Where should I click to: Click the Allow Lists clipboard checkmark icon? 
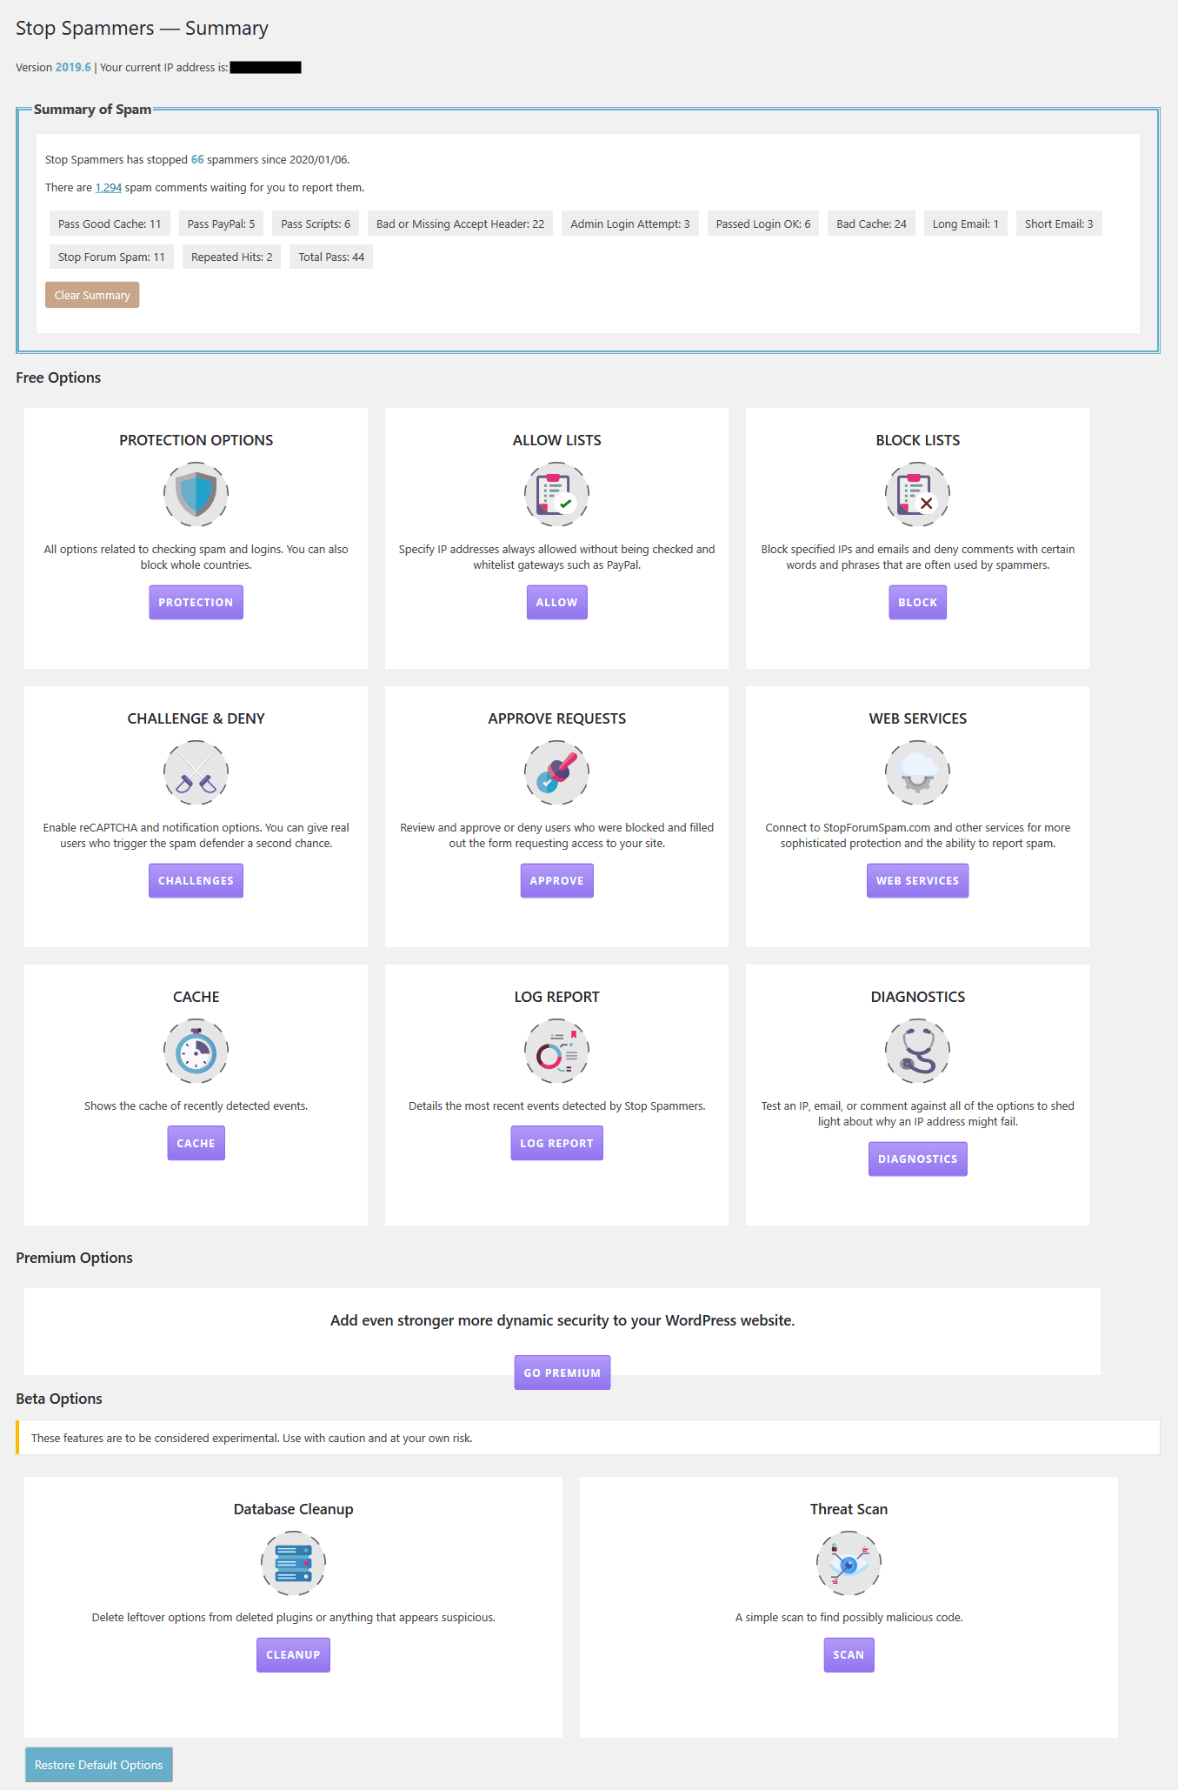click(556, 494)
